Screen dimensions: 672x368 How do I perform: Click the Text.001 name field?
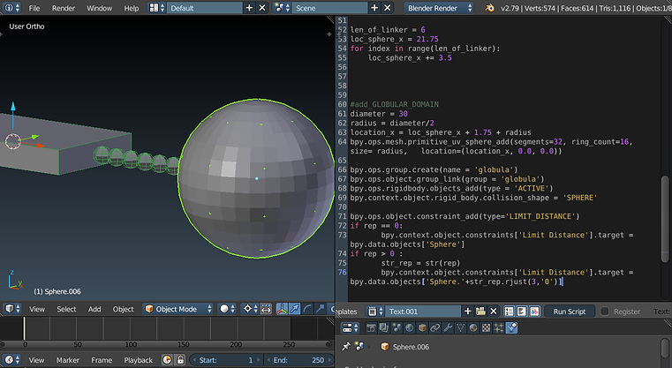pos(423,312)
